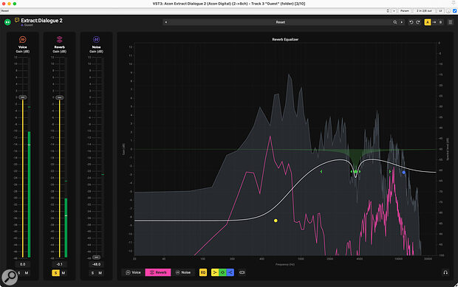Select the blue high-shelf band button
Viewport: 458px width, 287px height.
click(230, 272)
